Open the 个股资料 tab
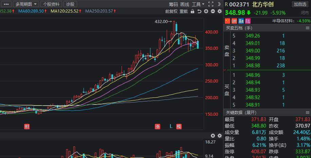The height and width of the screenshot is (158, 311). coord(51,4)
